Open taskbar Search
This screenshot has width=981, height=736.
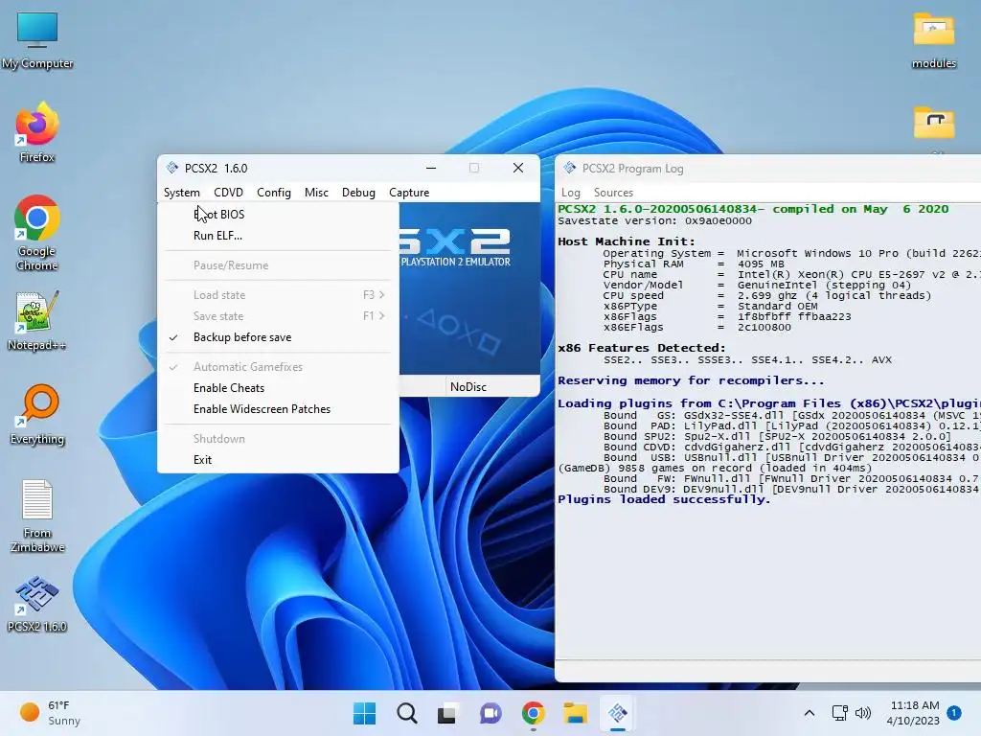pyautogui.click(x=406, y=713)
